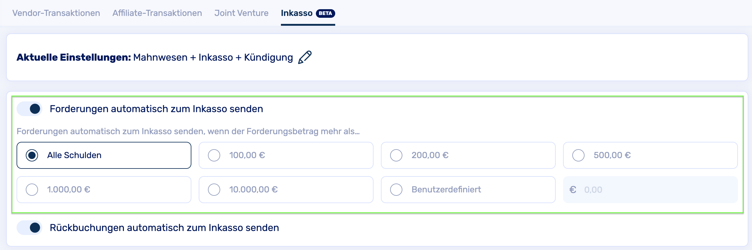Disable the Rückbuchungen automatisch senden switch

[x=30, y=228]
